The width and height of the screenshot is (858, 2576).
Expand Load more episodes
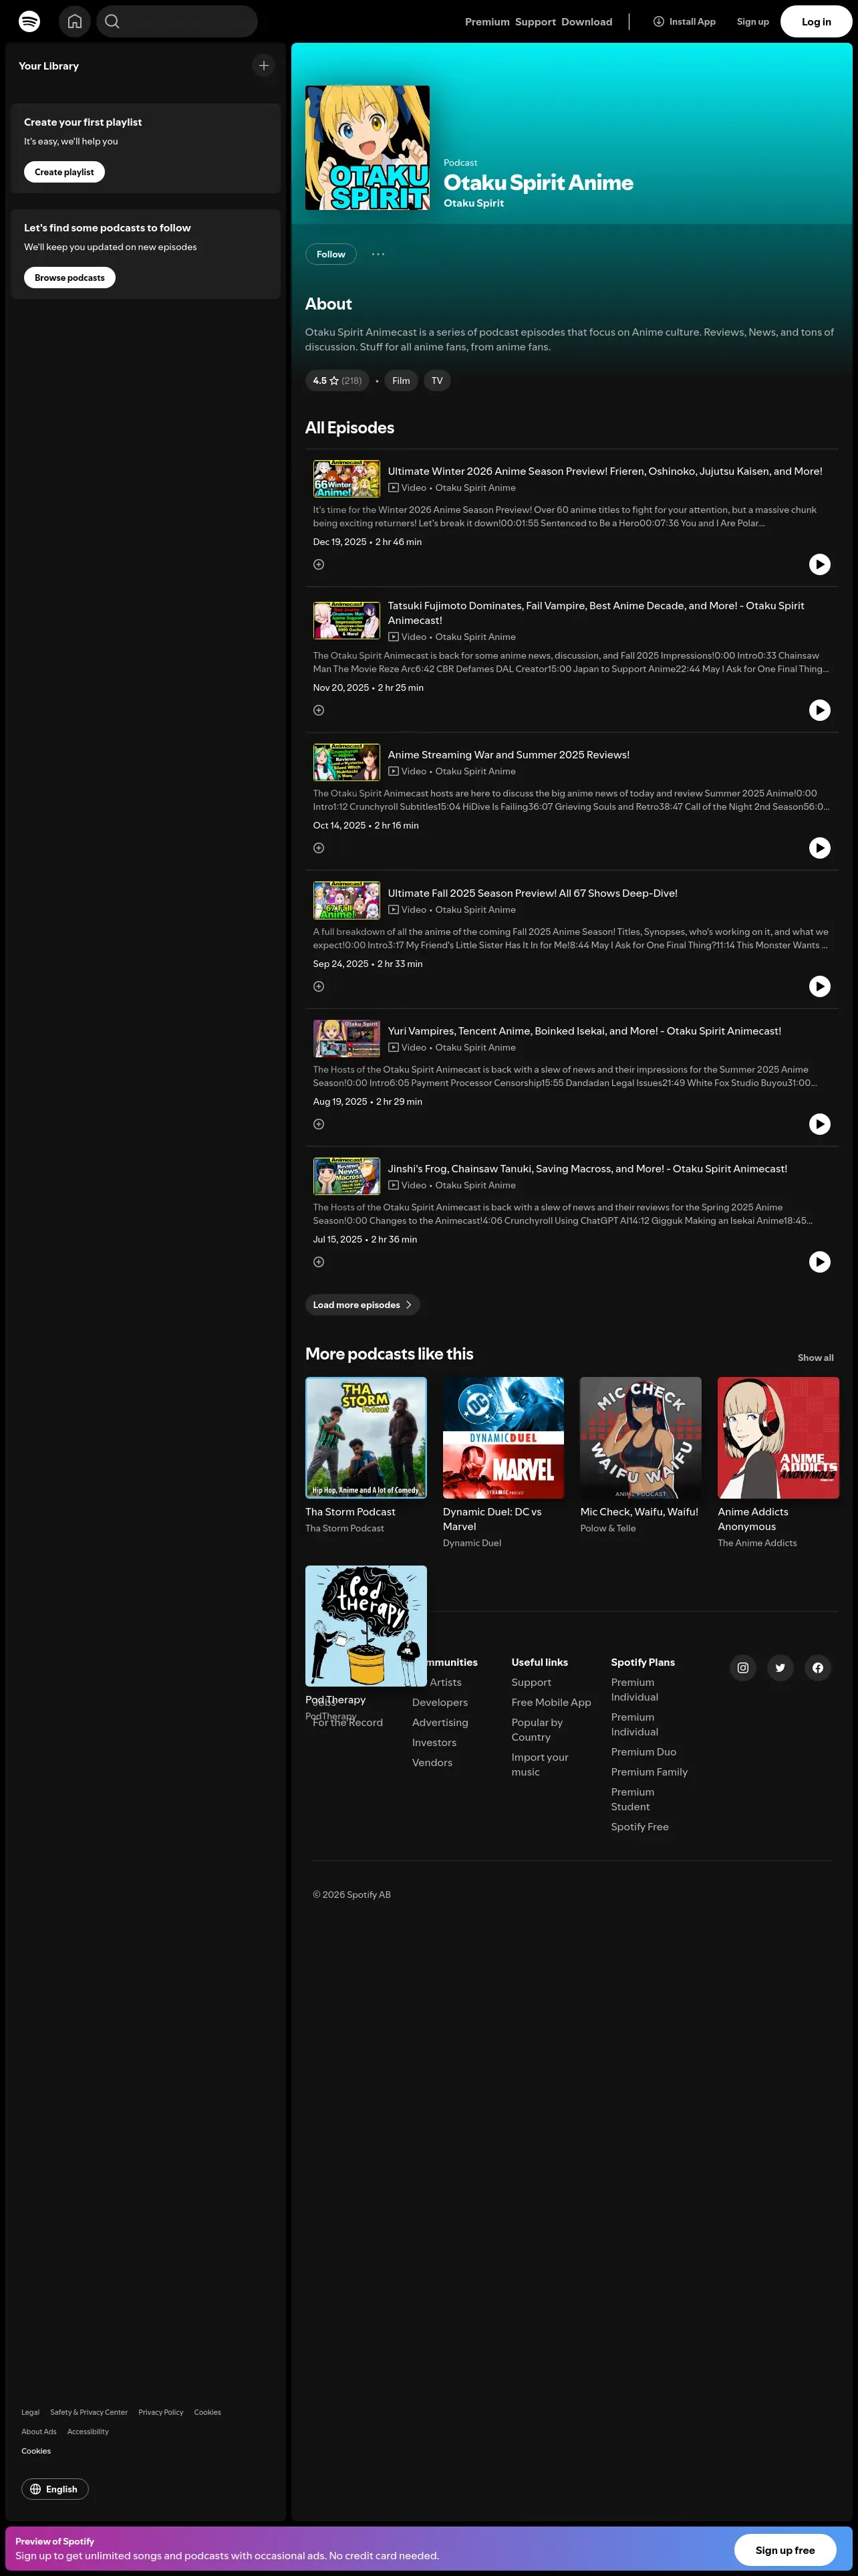click(363, 1305)
